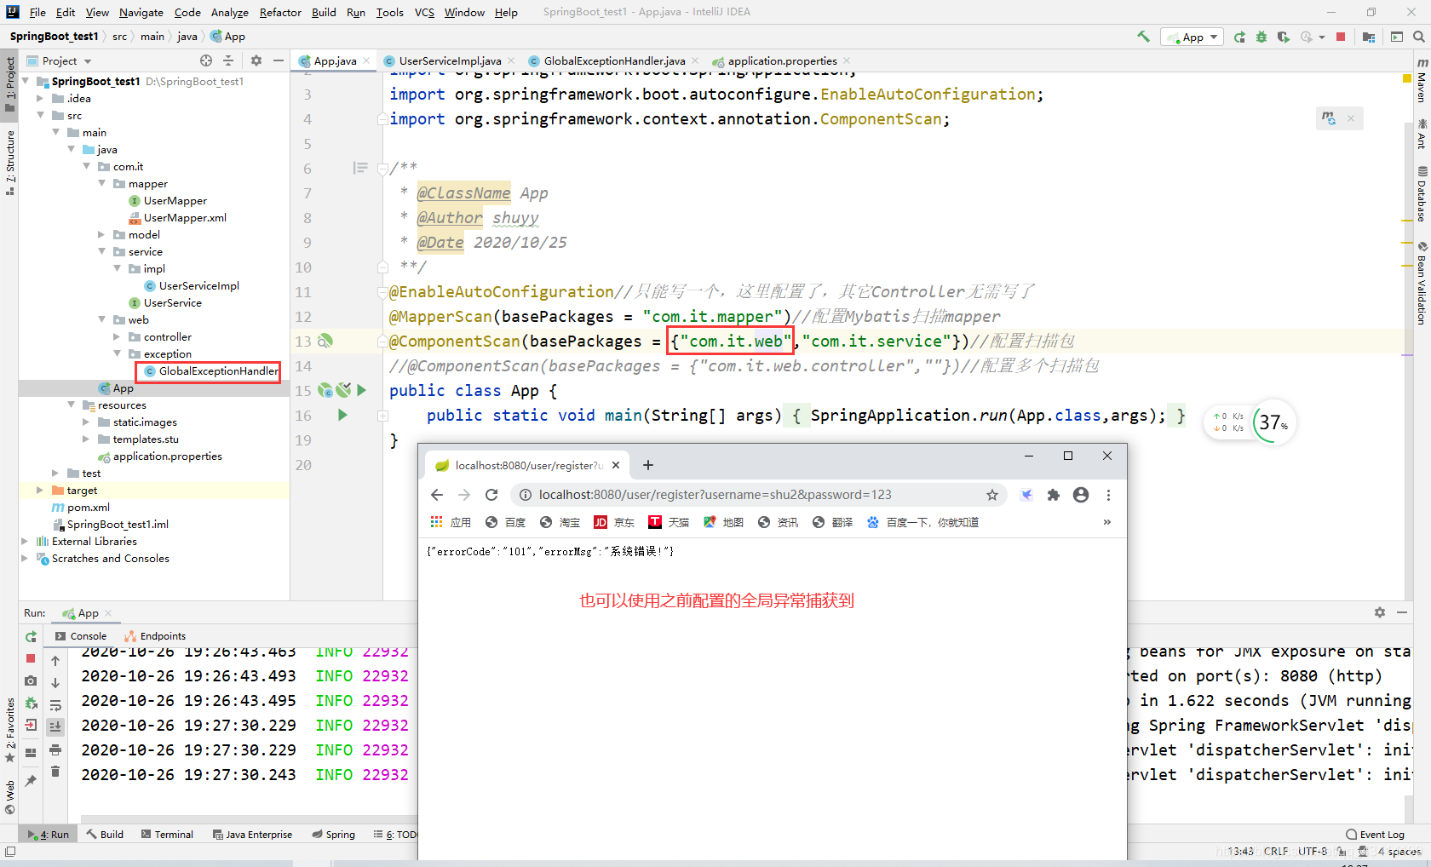The width and height of the screenshot is (1431, 867).
Task: Open Database side panel
Action: click(x=1422, y=194)
